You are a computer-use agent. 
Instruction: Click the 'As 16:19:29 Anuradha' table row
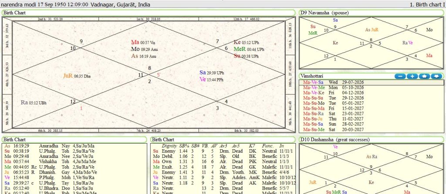74,146
